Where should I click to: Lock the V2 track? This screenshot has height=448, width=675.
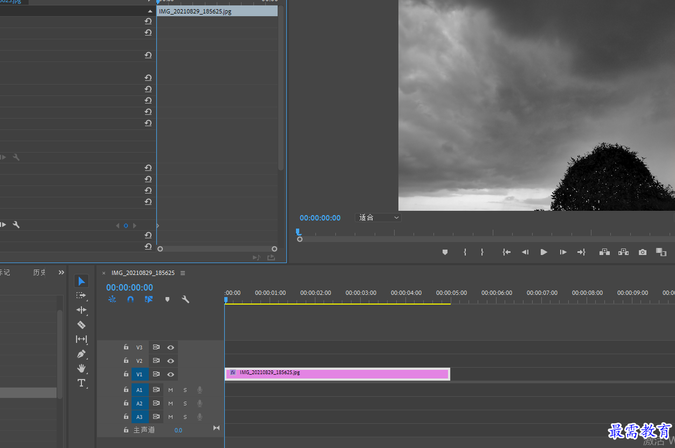pos(126,361)
